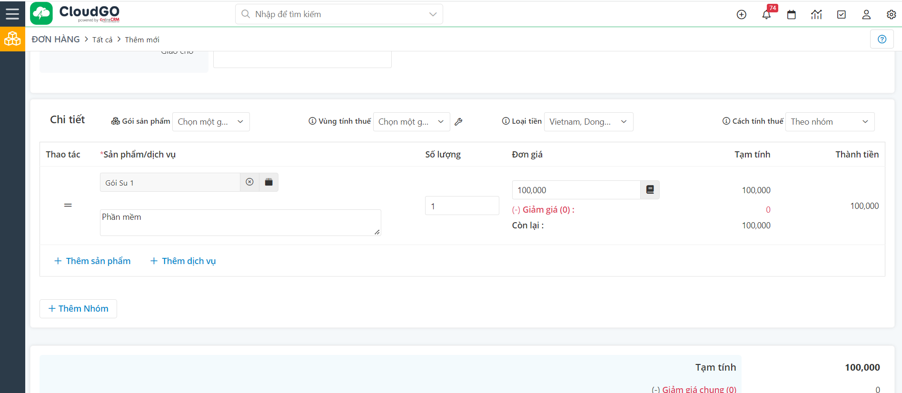The height and width of the screenshot is (393, 902).
Task: Open the Cách tính thuế dropdown
Action: (829, 122)
